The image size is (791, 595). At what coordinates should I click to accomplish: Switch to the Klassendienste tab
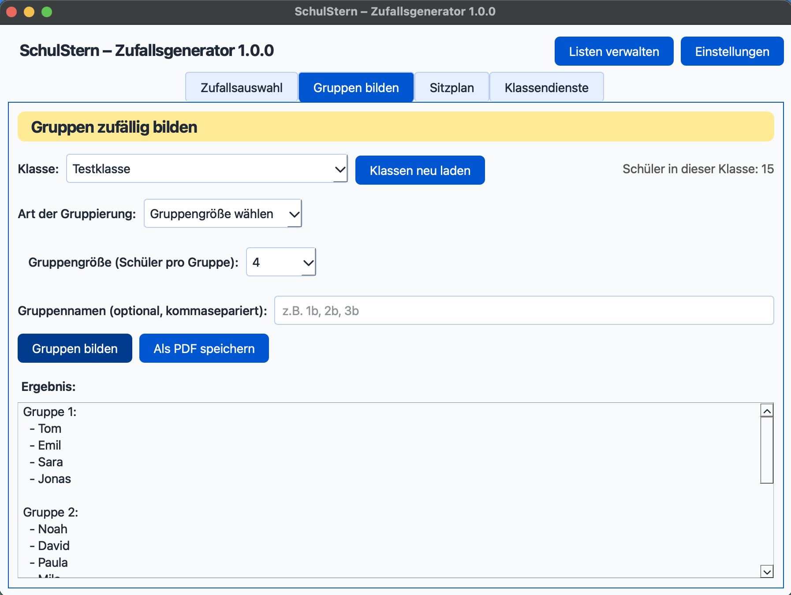click(546, 87)
